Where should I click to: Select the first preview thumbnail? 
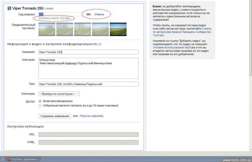tap(47, 29)
